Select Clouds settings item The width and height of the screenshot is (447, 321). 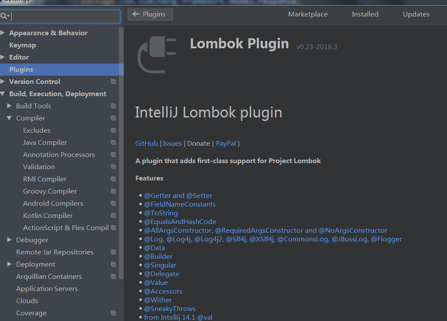coord(27,301)
